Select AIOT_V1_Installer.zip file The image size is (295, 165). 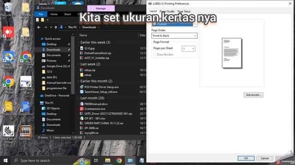(x=97, y=58)
